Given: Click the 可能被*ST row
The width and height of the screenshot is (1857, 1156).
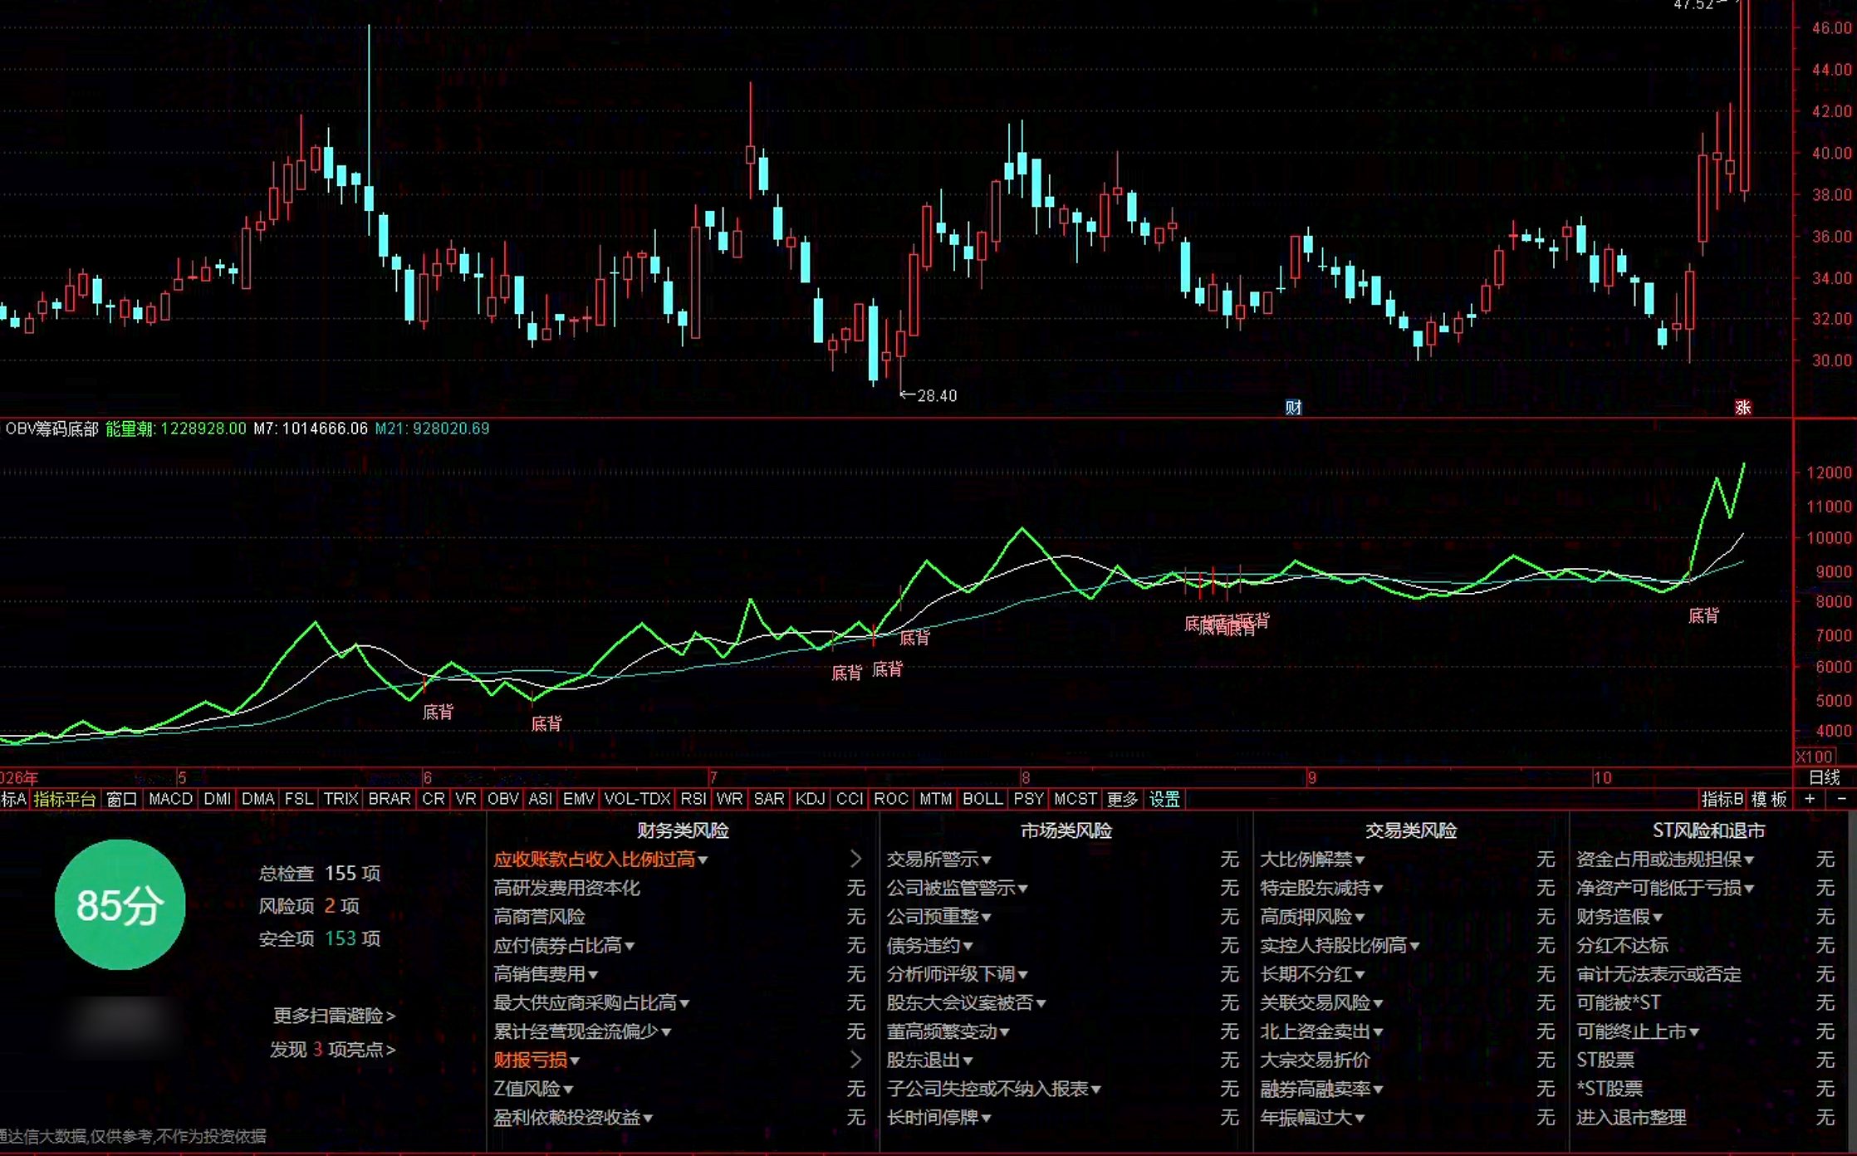Looking at the screenshot, I should [1706, 1002].
